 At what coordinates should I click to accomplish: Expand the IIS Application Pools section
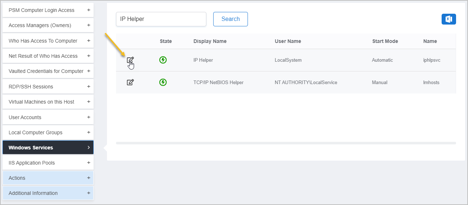coord(48,163)
